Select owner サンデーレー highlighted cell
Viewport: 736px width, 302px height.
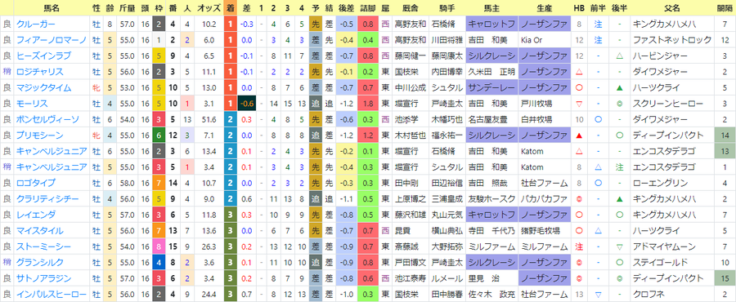(x=492, y=87)
